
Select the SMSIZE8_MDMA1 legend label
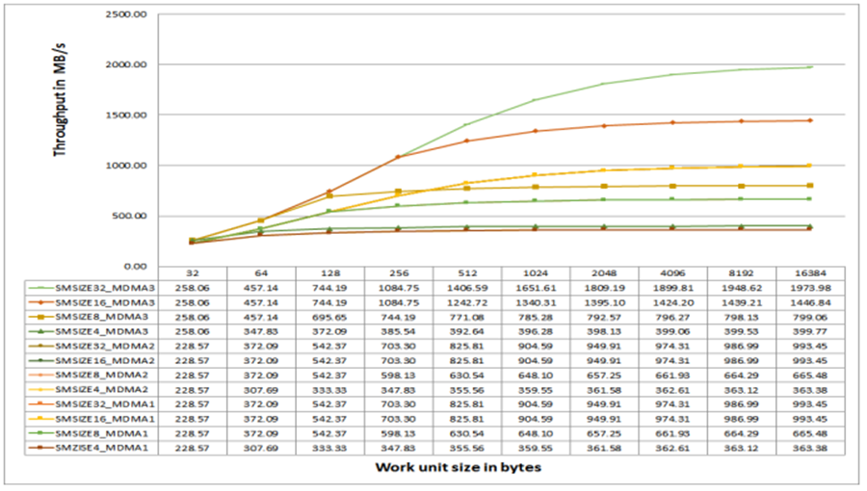102,433
